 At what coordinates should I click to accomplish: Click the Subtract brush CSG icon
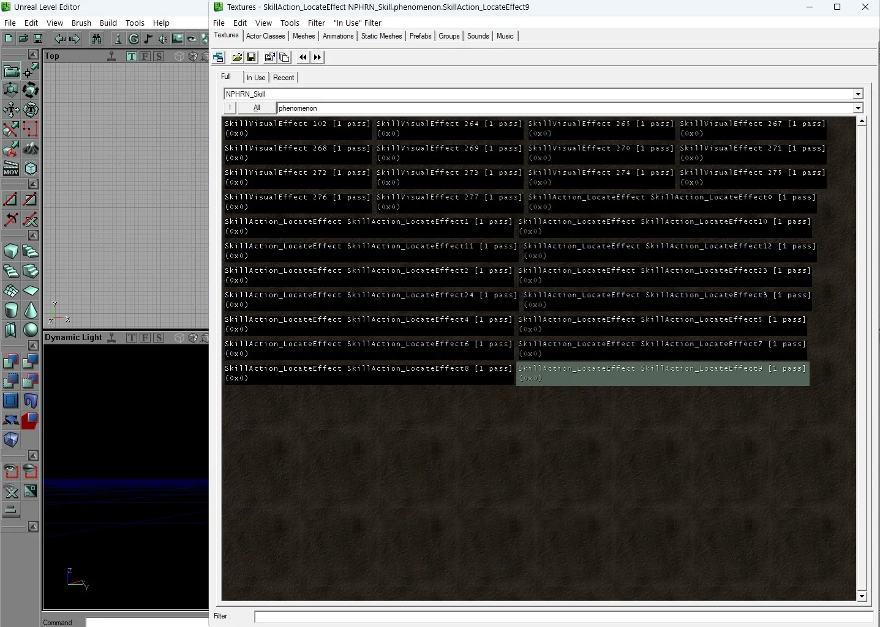click(31, 362)
